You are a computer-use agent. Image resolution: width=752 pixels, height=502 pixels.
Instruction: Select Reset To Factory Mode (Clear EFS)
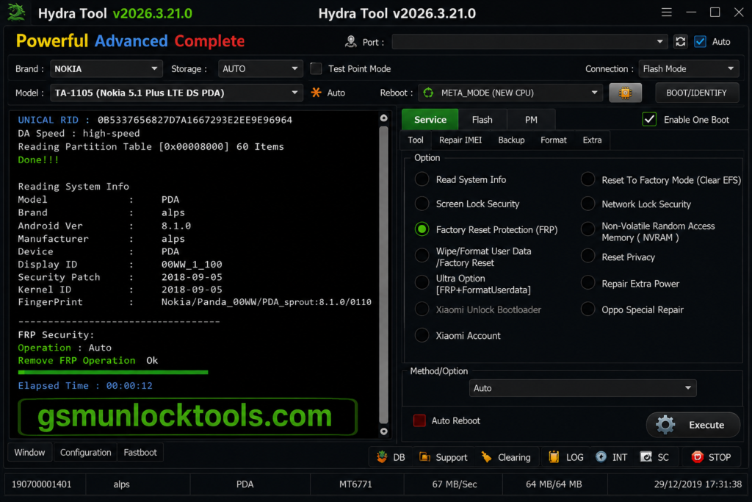[x=587, y=179]
